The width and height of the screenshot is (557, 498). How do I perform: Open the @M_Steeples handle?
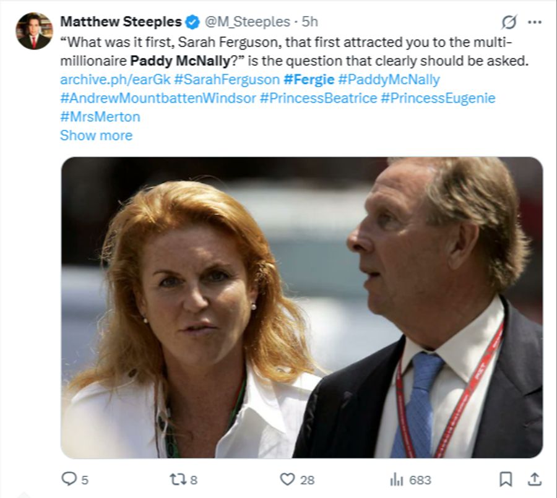(x=248, y=22)
